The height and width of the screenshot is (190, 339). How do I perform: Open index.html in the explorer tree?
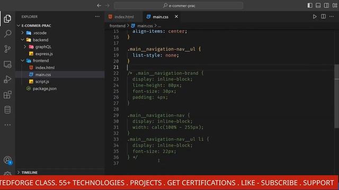[44, 68]
